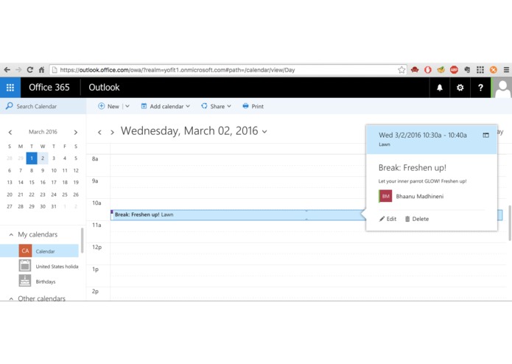Open the Chrome hamburger menu
Screen dimensions: 512x364
[x=506, y=70]
